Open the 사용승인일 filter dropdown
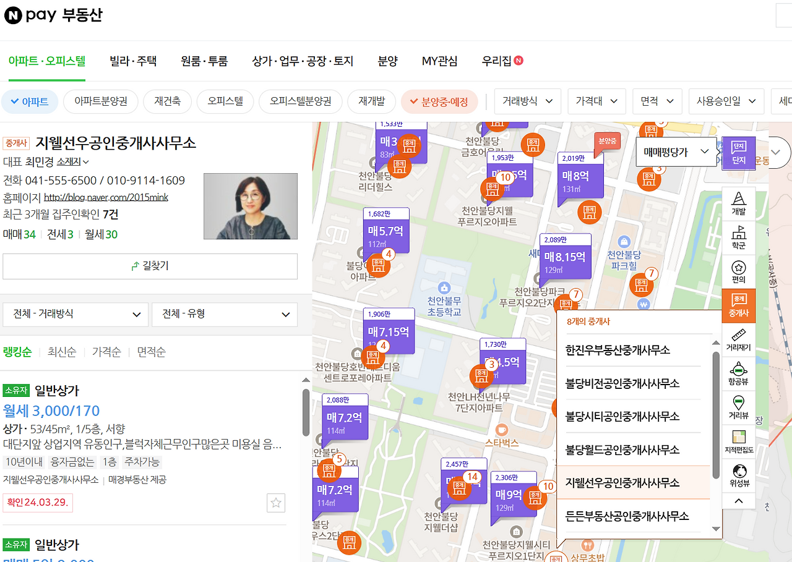 tap(726, 101)
